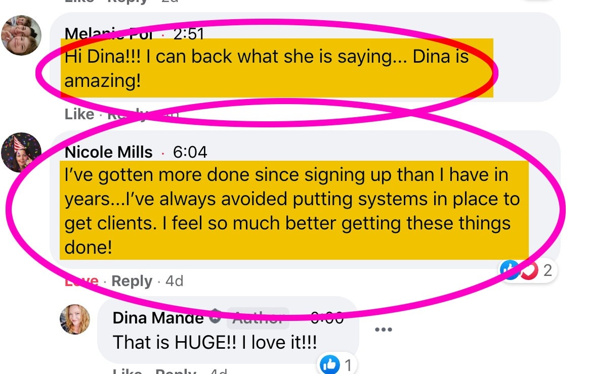This screenshot has width=589, height=374.
Task: Reply to Dina Mande's comment
Action: point(176,370)
